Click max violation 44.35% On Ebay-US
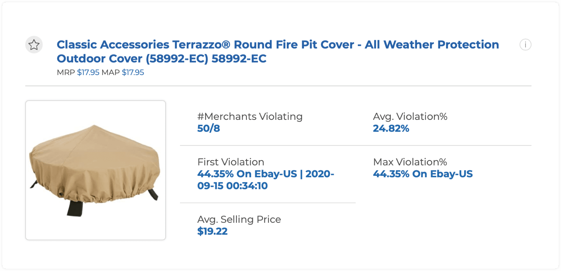Viewport: 561px width, 271px height. click(x=422, y=174)
